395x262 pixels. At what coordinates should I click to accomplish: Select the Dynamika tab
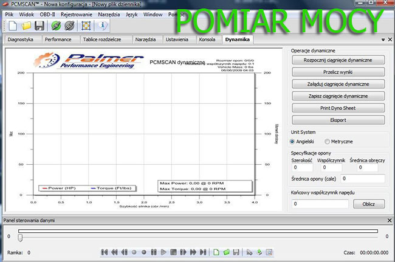pyautogui.click(x=237, y=40)
